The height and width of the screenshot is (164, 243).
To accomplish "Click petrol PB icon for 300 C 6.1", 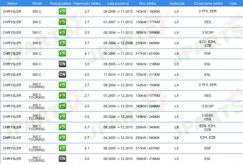I will [x=62, y=54].
